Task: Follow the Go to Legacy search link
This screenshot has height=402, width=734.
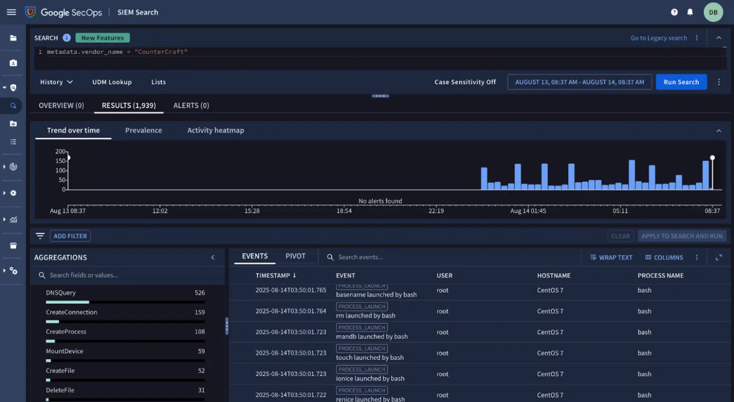Action: coord(658,38)
